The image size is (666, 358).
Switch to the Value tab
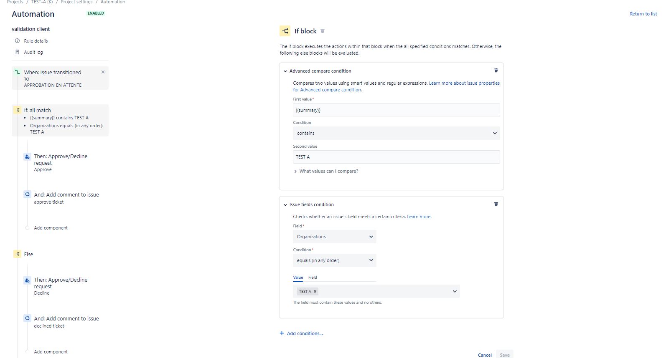[x=298, y=277]
